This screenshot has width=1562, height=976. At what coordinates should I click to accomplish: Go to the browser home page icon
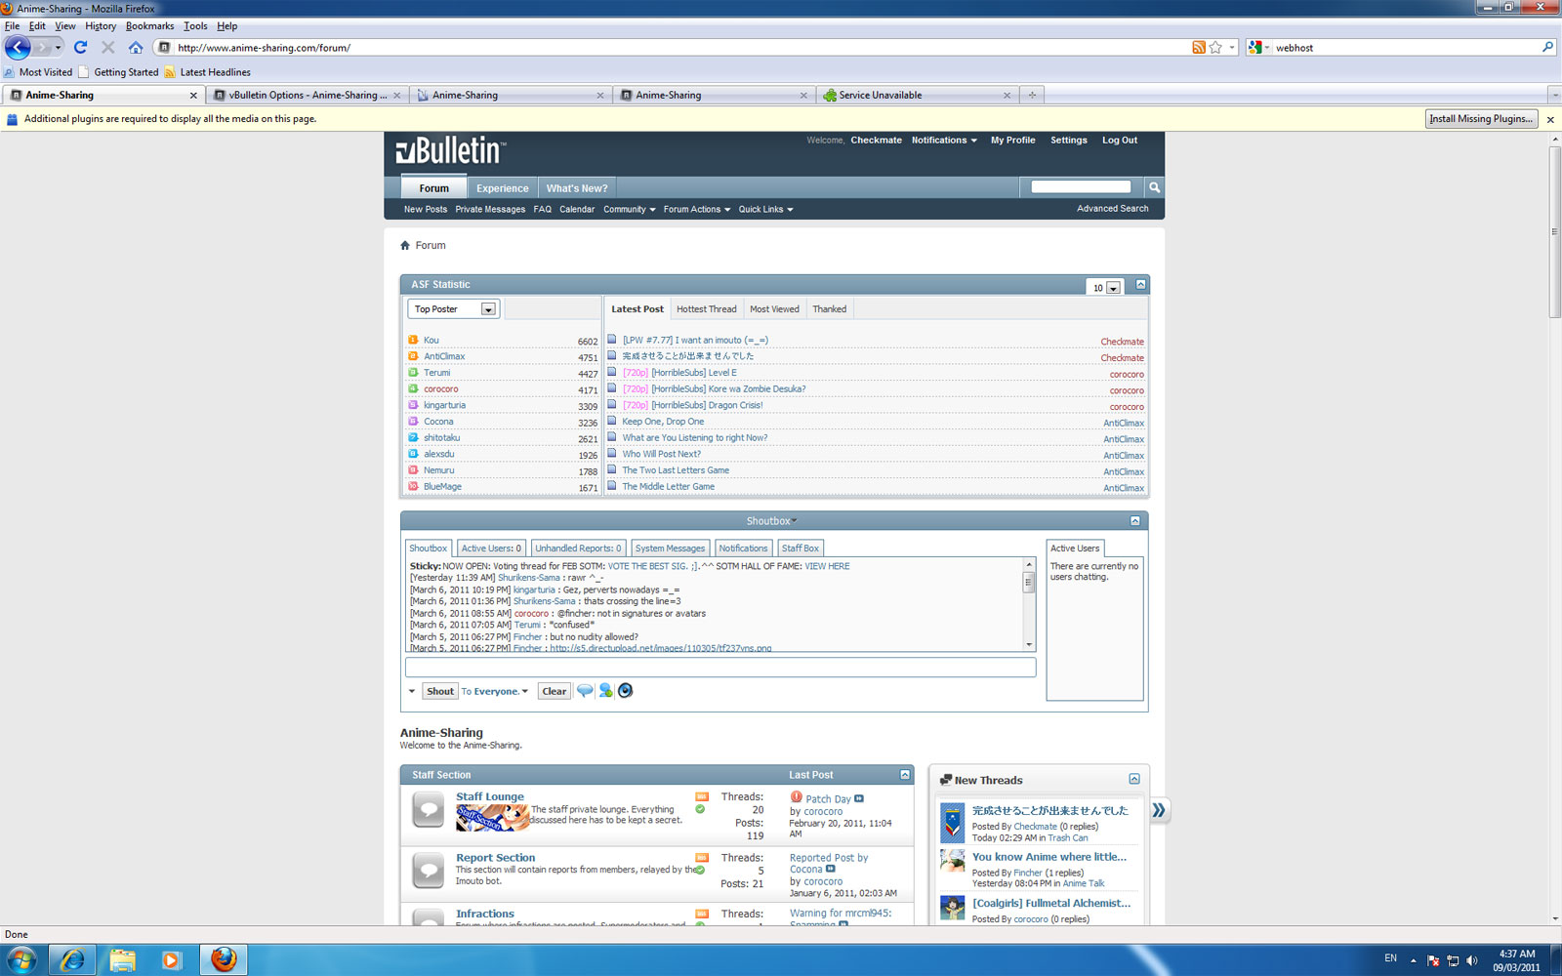[x=136, y=47]
